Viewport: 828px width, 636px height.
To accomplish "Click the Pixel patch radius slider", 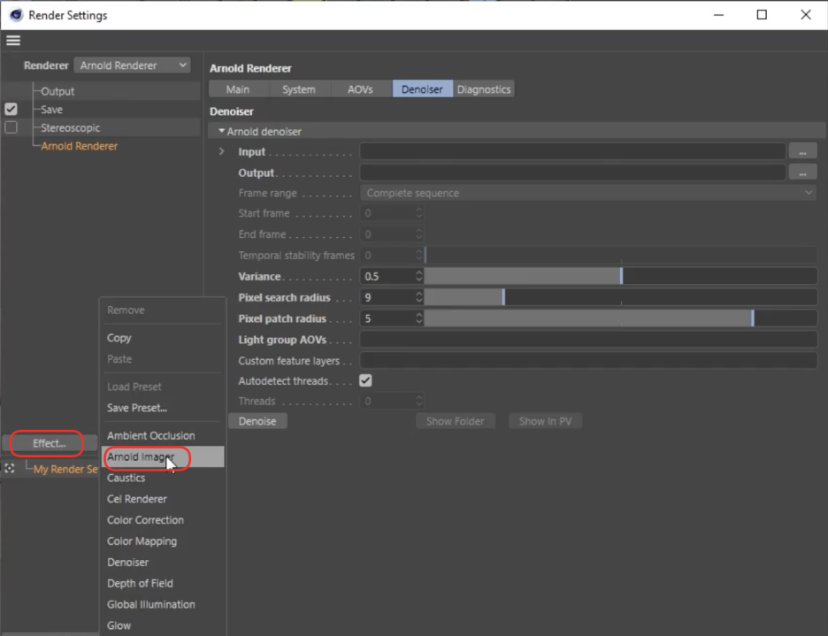I will click(x=621, y=318).
